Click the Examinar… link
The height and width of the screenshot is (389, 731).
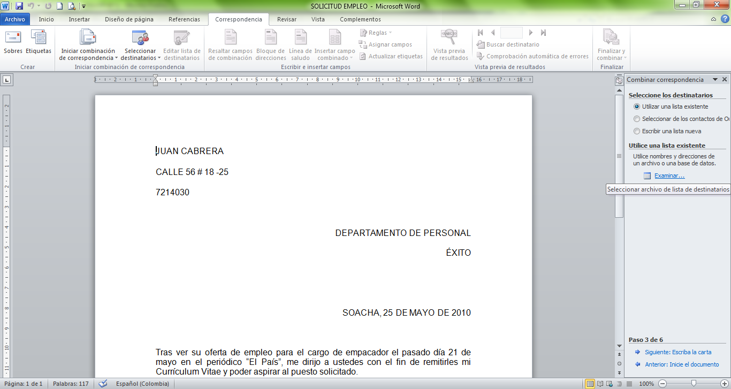[669, 176]
